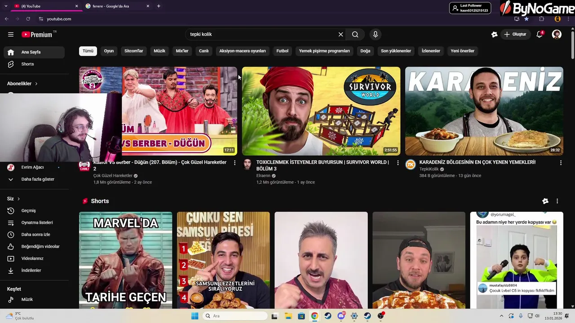
Task: Open a new browser tab
Action: (x=159, y=6)
